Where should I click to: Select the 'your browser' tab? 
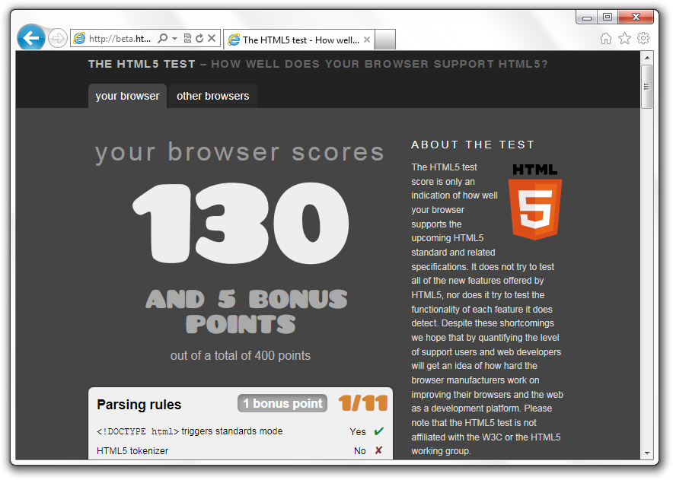127,97
